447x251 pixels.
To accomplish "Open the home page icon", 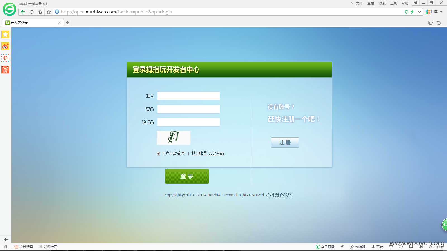I will tap(40, 12).
